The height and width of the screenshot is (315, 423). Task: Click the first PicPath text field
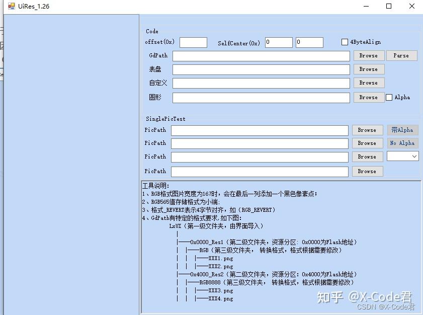[x=260, y=130]
